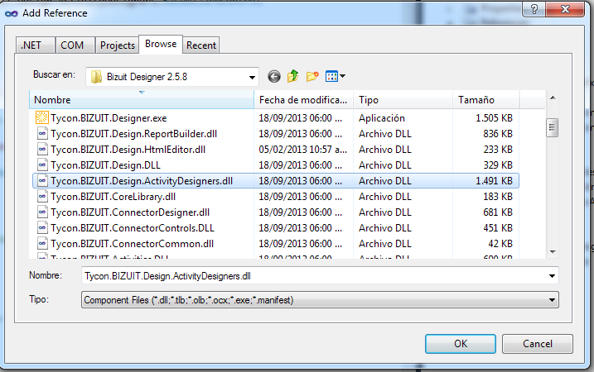The image size is (594, 372).
Task: Select file Tycon.BIZUIT.Design.ActivityDesigners.dll
Action: click(142, 181)
